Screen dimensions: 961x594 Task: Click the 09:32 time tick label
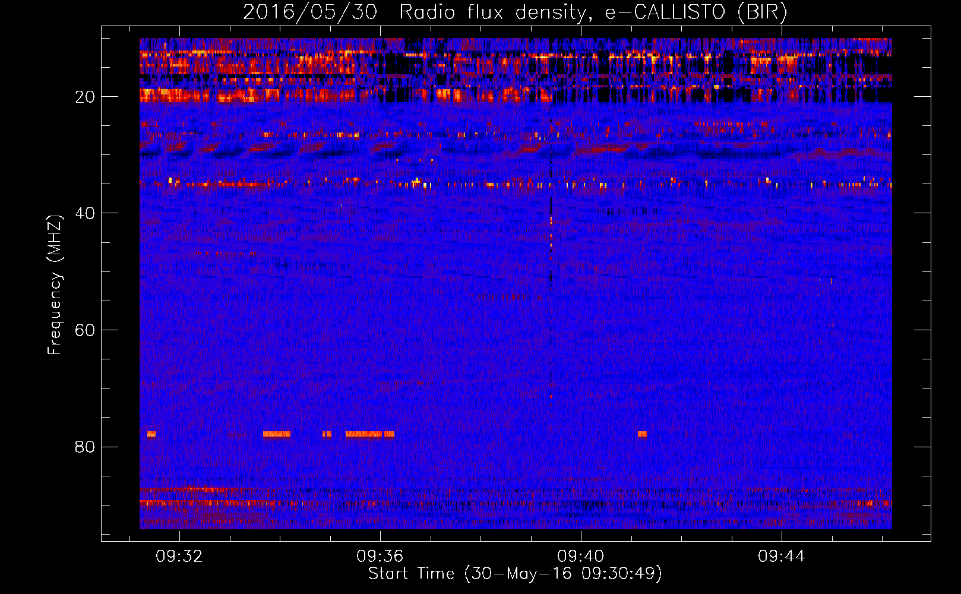179,557
